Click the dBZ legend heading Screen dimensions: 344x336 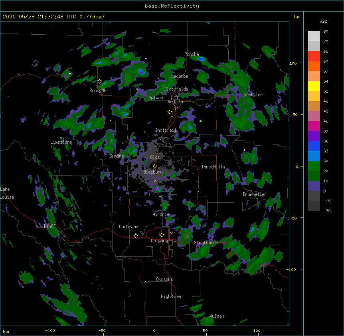tap(323, 22)
